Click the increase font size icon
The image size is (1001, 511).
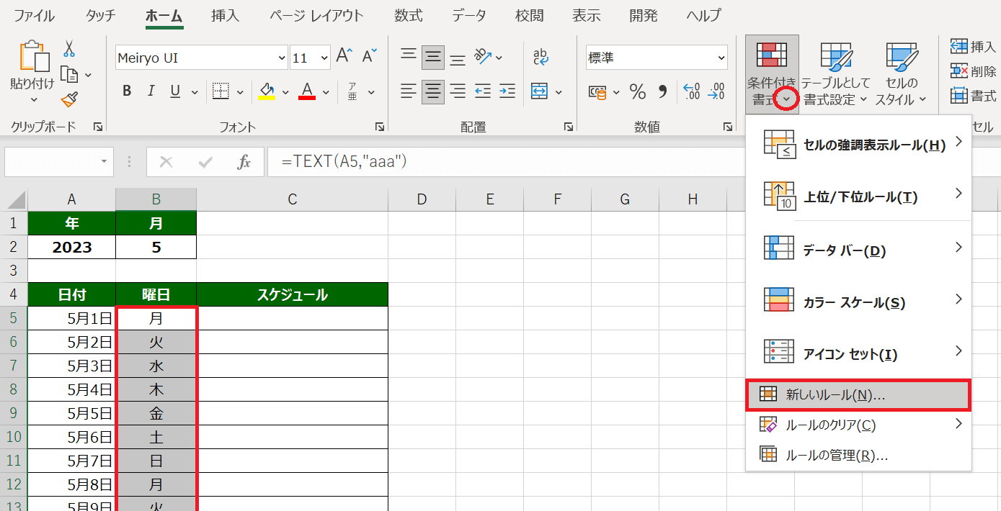tap(344, 56)
